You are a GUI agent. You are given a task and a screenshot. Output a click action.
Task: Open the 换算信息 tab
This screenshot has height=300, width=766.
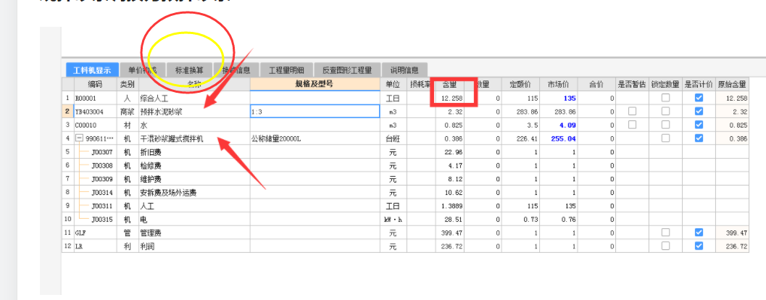tap(236, 70)
